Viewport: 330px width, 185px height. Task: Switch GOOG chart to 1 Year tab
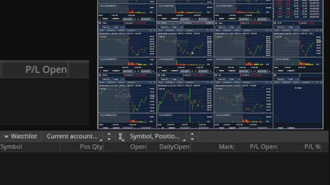click(x=174, y=27)
